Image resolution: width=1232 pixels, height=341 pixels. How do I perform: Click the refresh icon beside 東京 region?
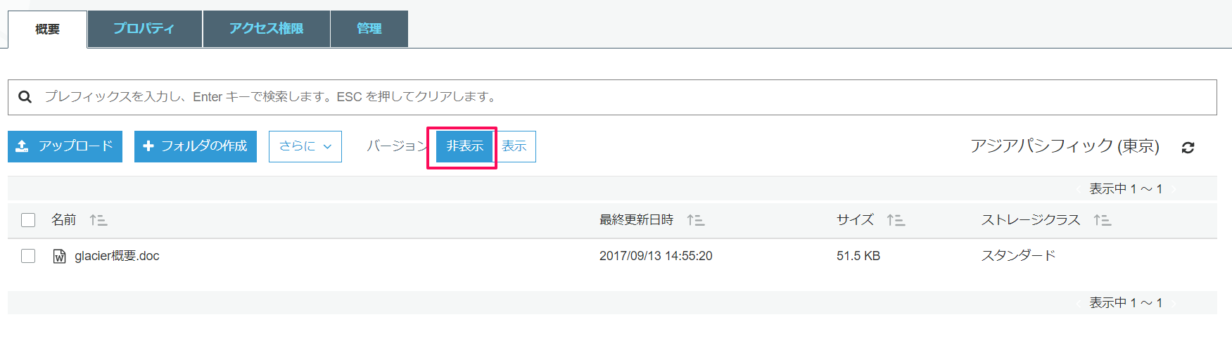(x=1188, y=148)
